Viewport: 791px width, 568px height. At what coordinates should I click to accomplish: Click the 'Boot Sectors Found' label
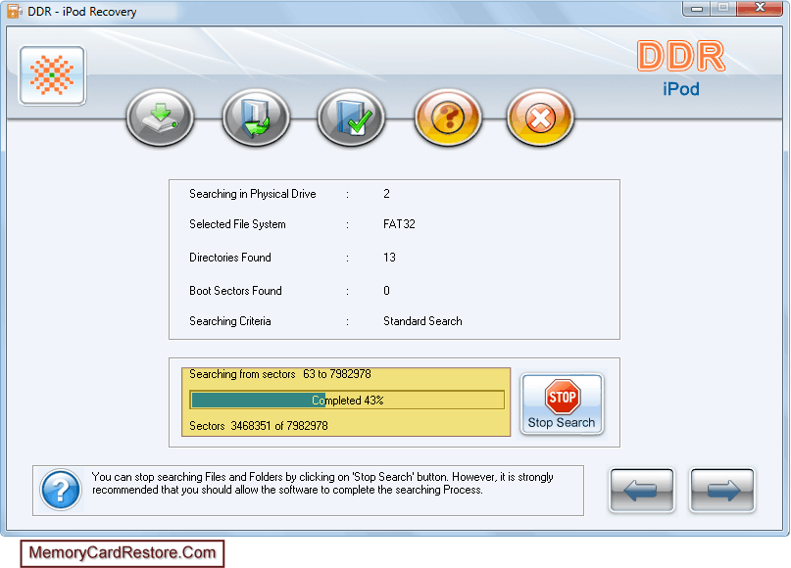point(235,291)
